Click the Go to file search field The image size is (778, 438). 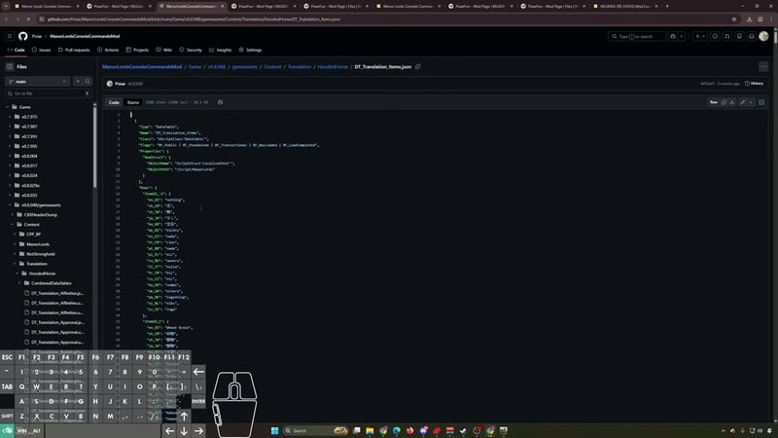coord(48,93)
